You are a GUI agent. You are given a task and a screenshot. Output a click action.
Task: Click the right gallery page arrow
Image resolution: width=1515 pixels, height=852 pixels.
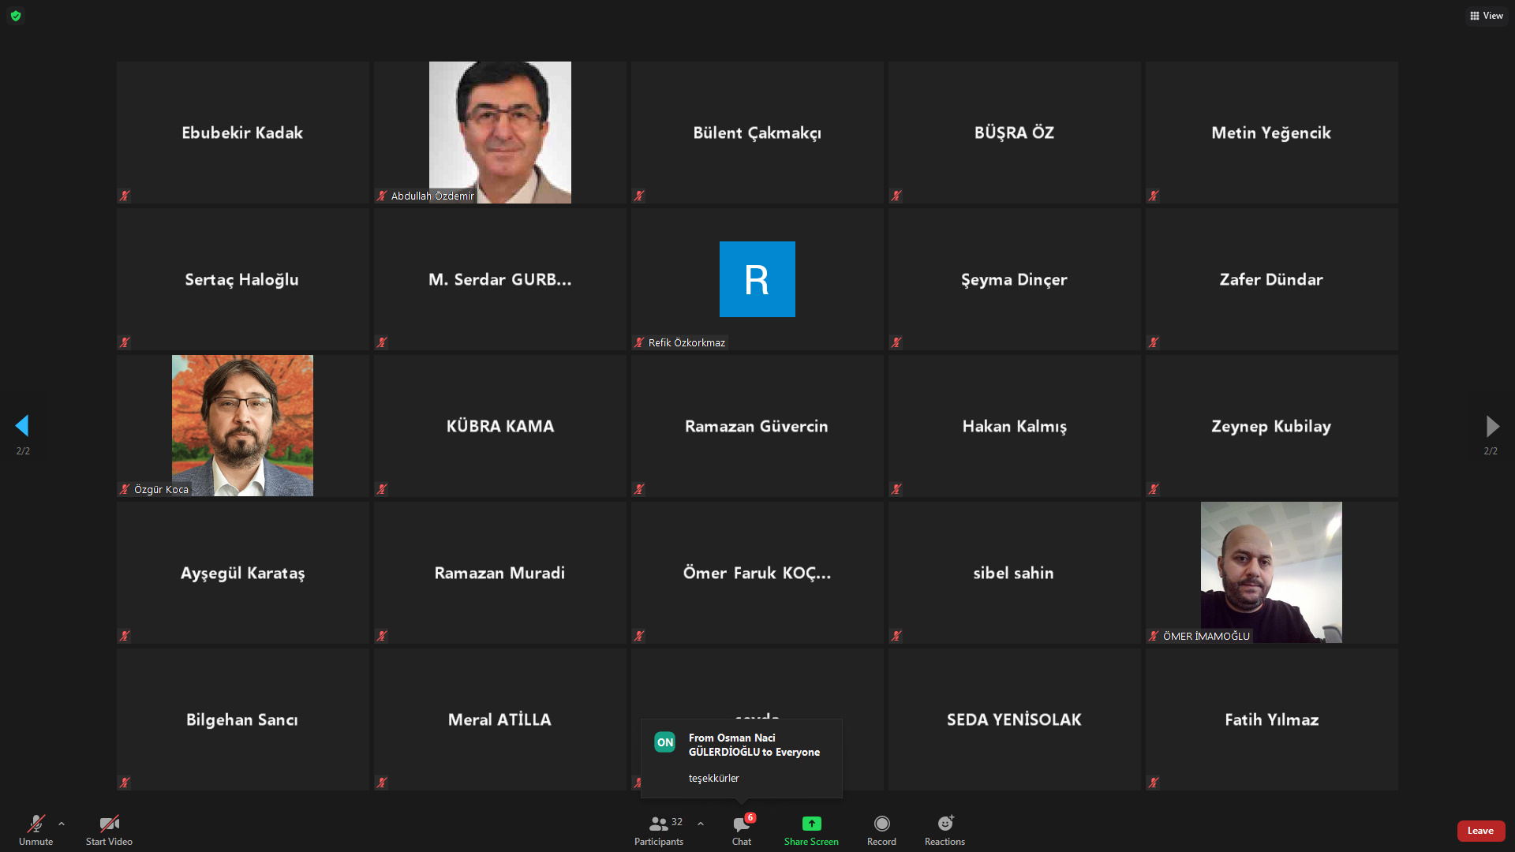pyautogui.click(x=1492, y=426)
